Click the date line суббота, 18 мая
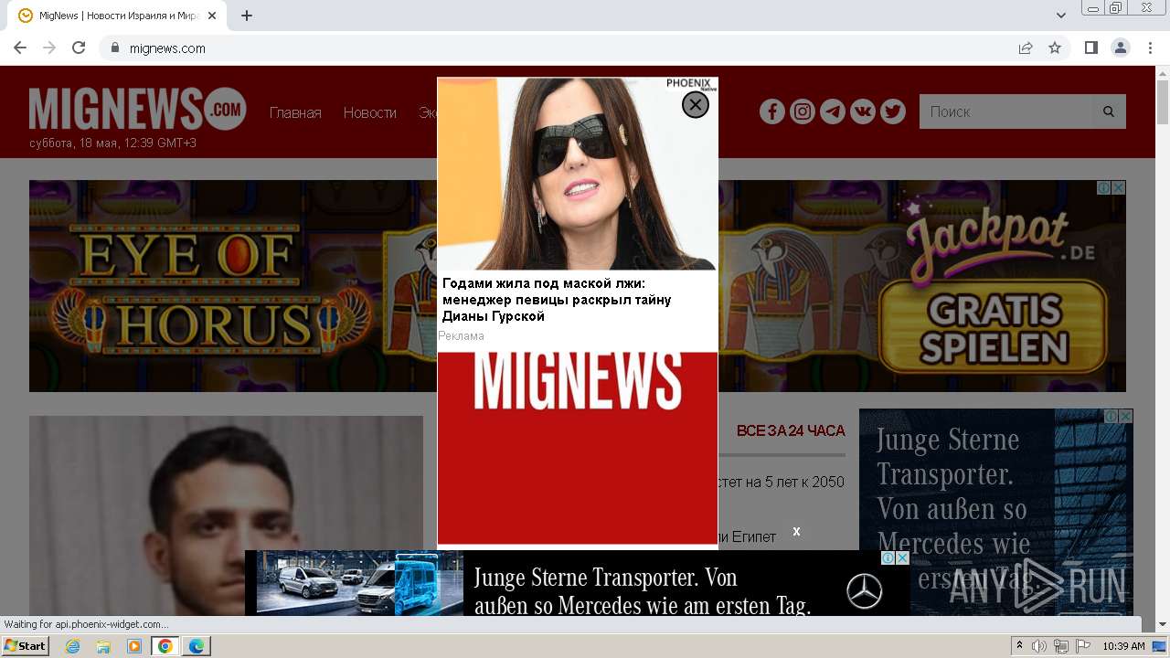 [113, 143]
